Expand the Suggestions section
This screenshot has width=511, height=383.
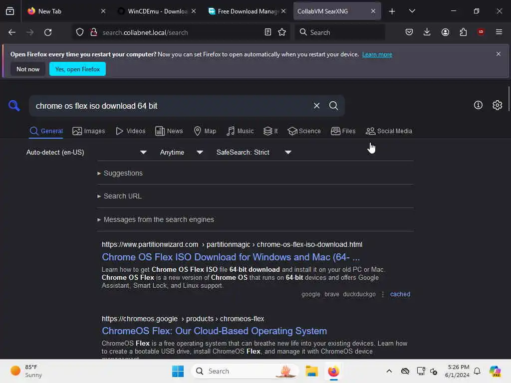(x=120, y=173)
